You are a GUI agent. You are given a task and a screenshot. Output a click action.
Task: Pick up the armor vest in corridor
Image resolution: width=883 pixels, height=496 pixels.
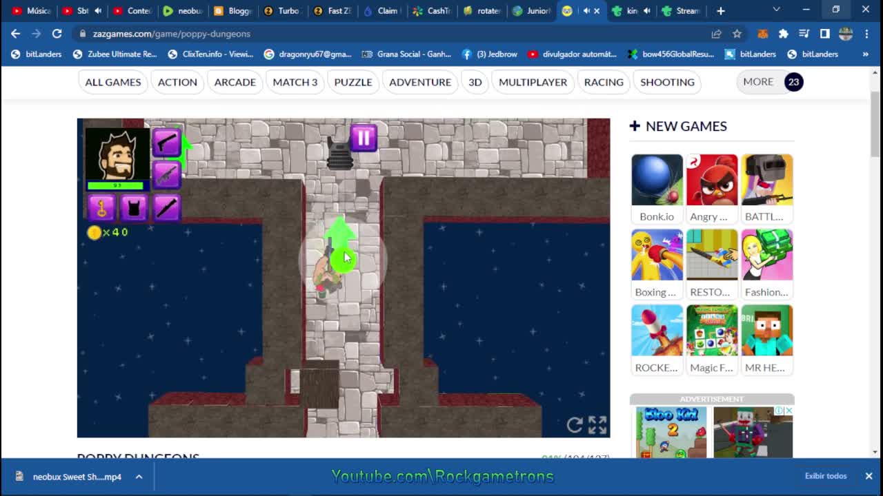339,154
